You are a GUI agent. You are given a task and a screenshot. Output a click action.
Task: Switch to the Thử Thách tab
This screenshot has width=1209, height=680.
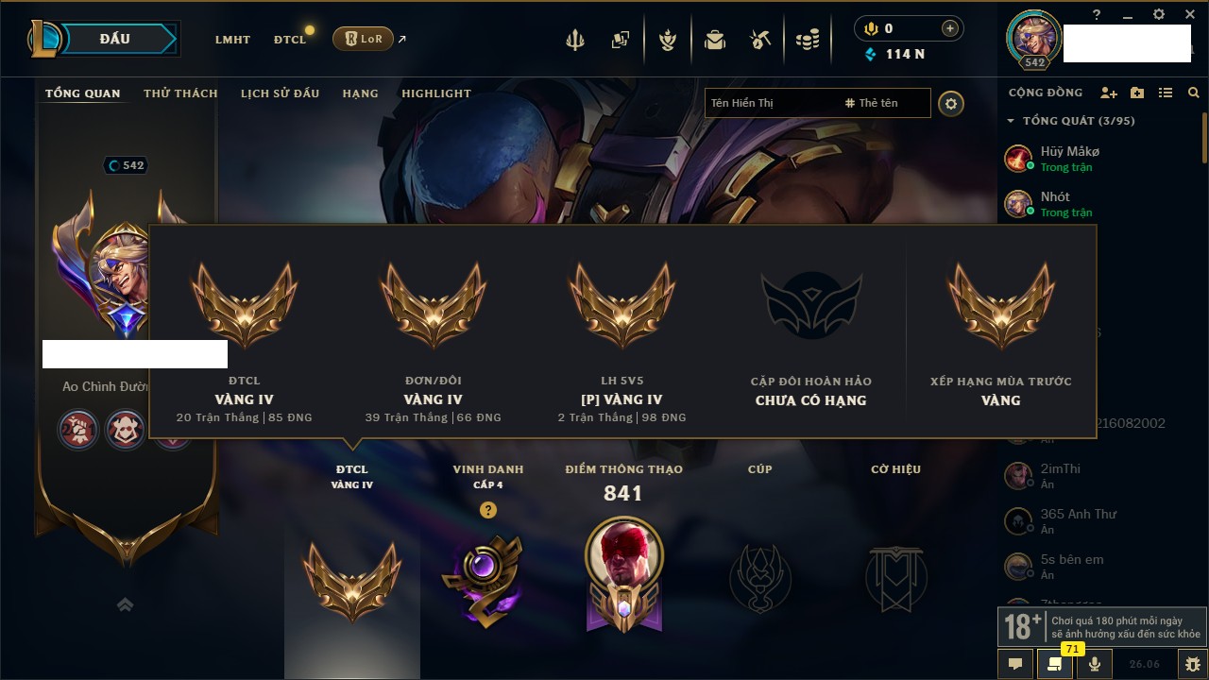180,93
